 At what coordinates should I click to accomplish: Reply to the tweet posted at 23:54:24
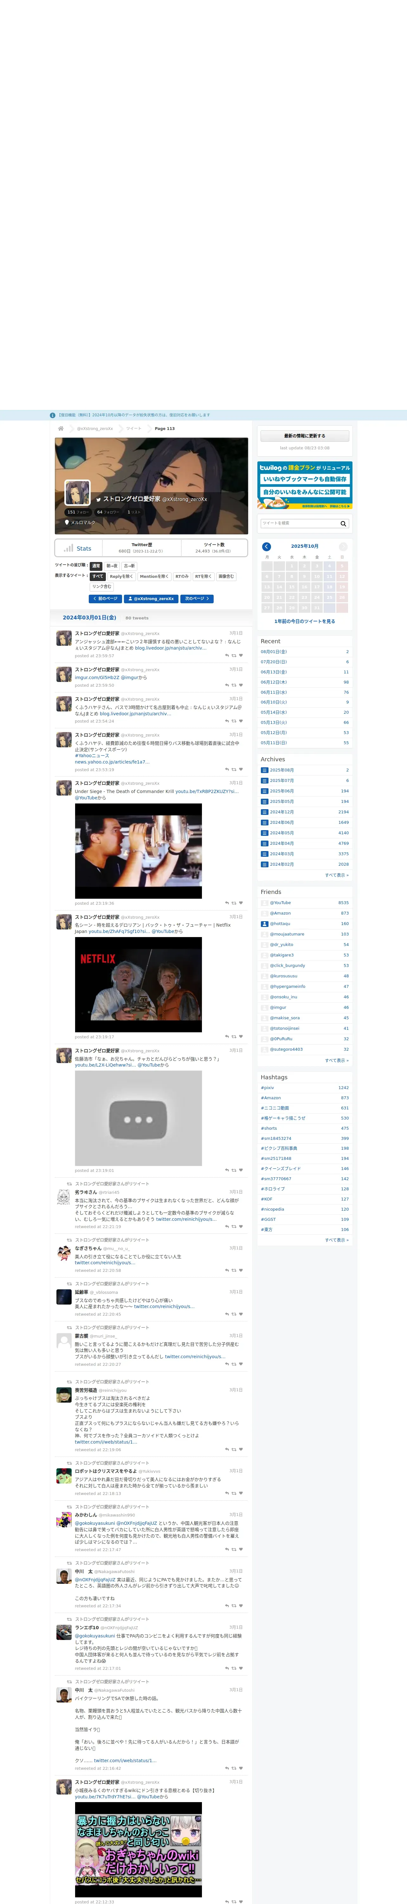coord(227,721)
